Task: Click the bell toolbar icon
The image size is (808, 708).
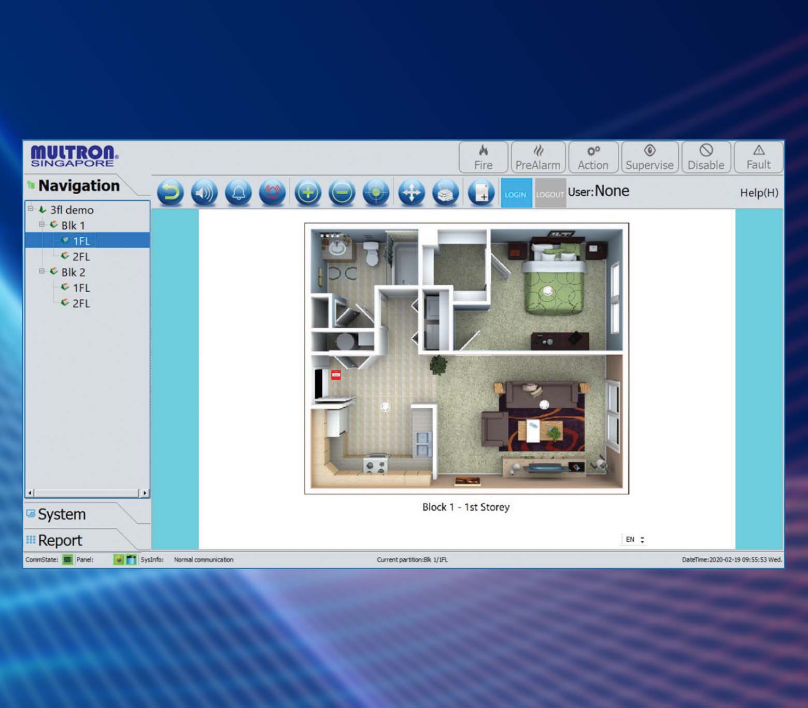Action: point(238,193)
